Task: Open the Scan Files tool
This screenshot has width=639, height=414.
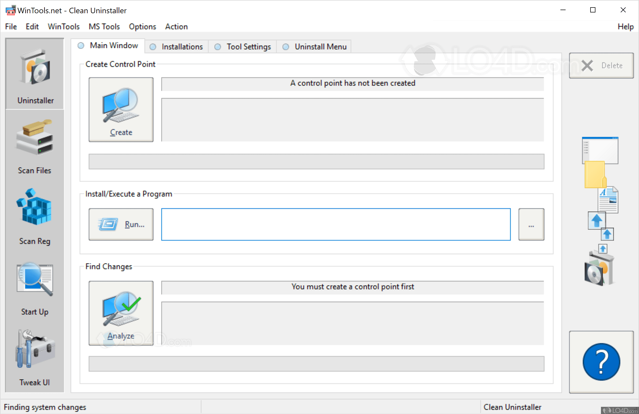Action: [35, 146]
